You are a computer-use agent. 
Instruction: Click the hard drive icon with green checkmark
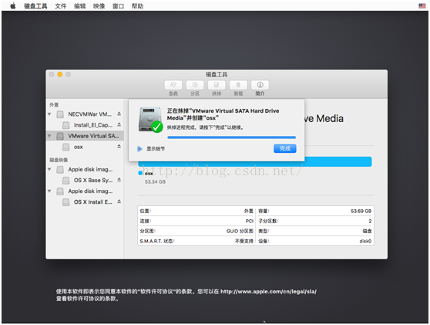pos(150,120)
